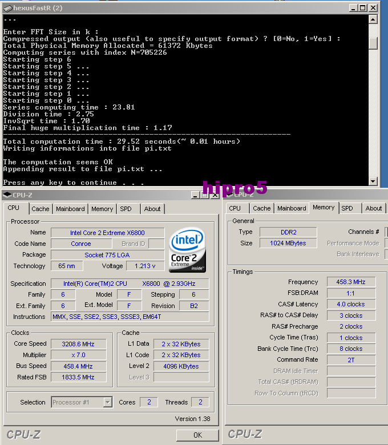
Task: Maximize the hexusFastR console window
Action: tap(363, 8)
